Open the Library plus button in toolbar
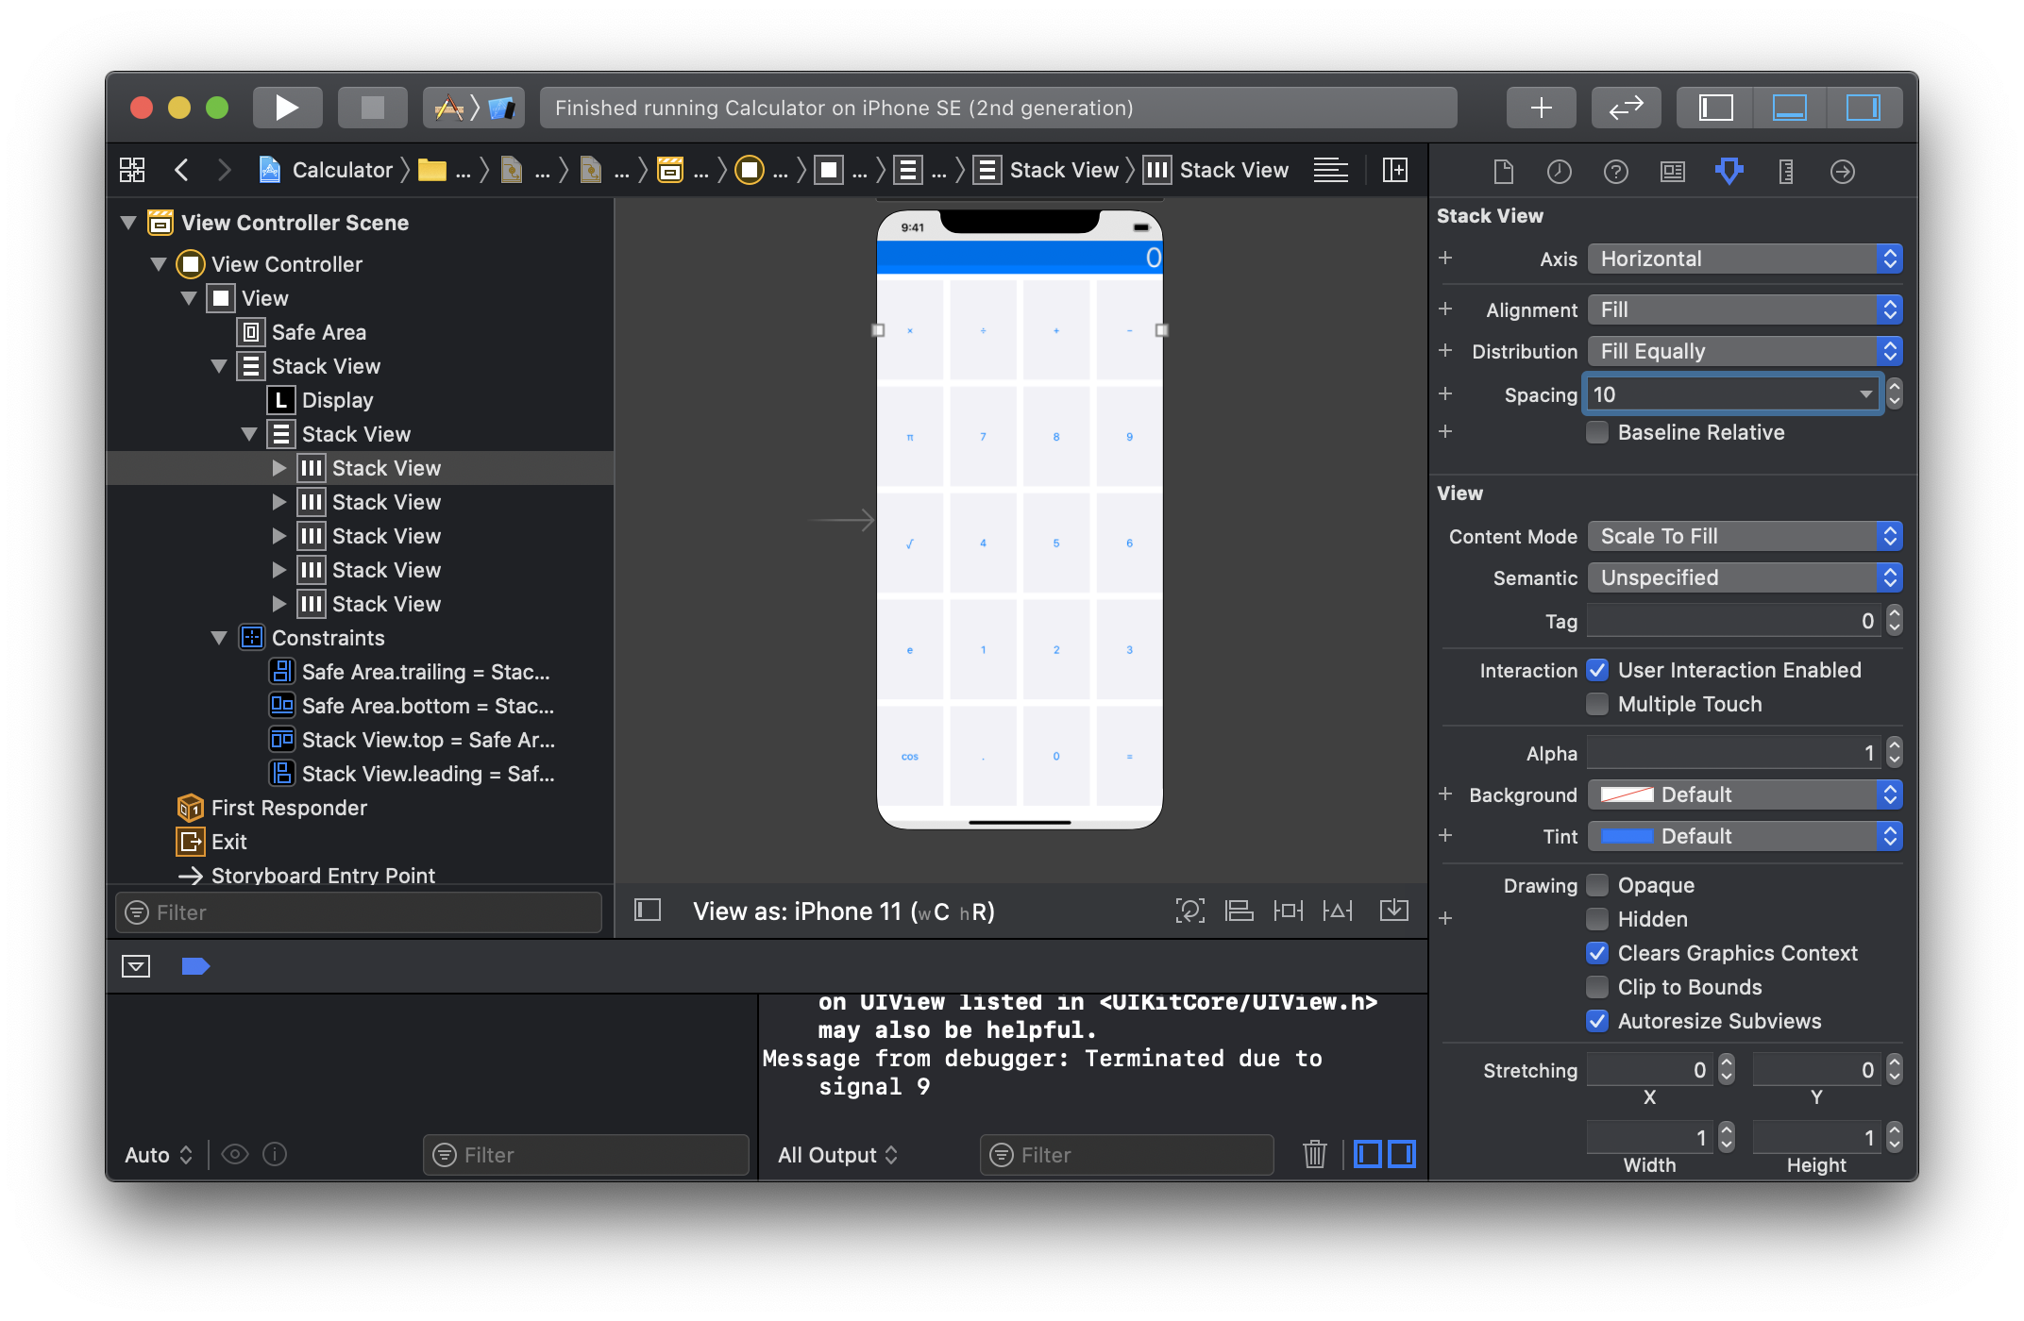 coord(1541,108)
